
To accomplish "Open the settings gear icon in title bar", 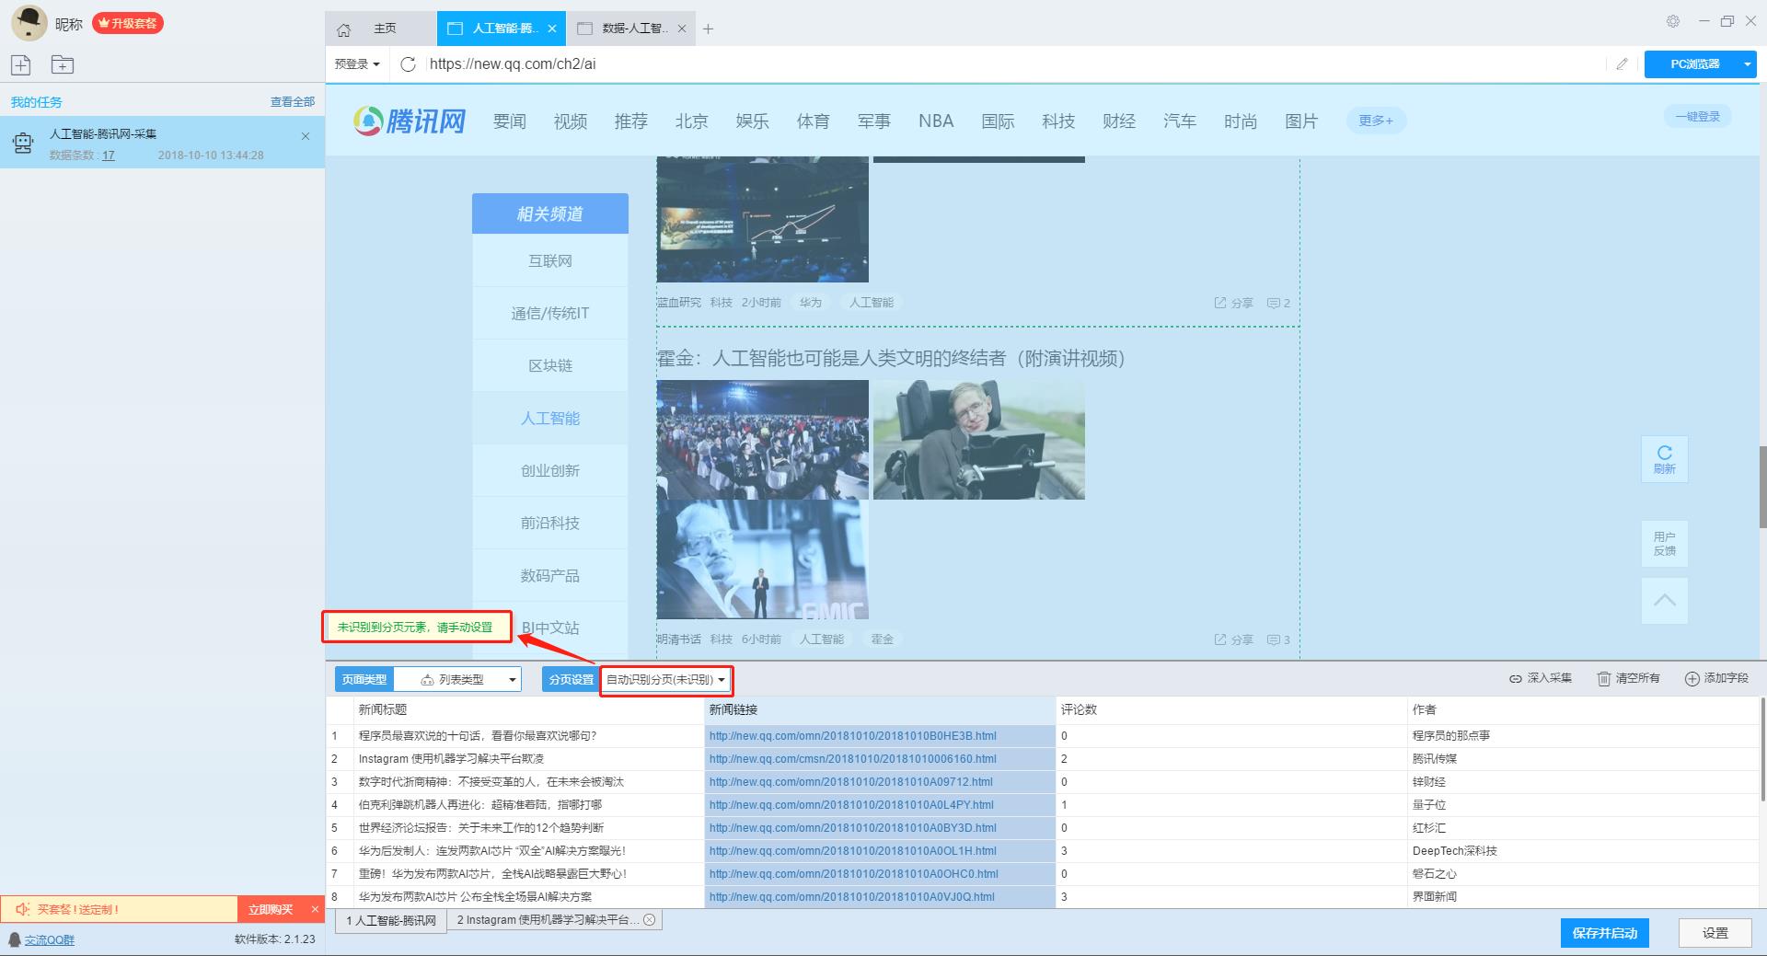I will coord(1673,21).
